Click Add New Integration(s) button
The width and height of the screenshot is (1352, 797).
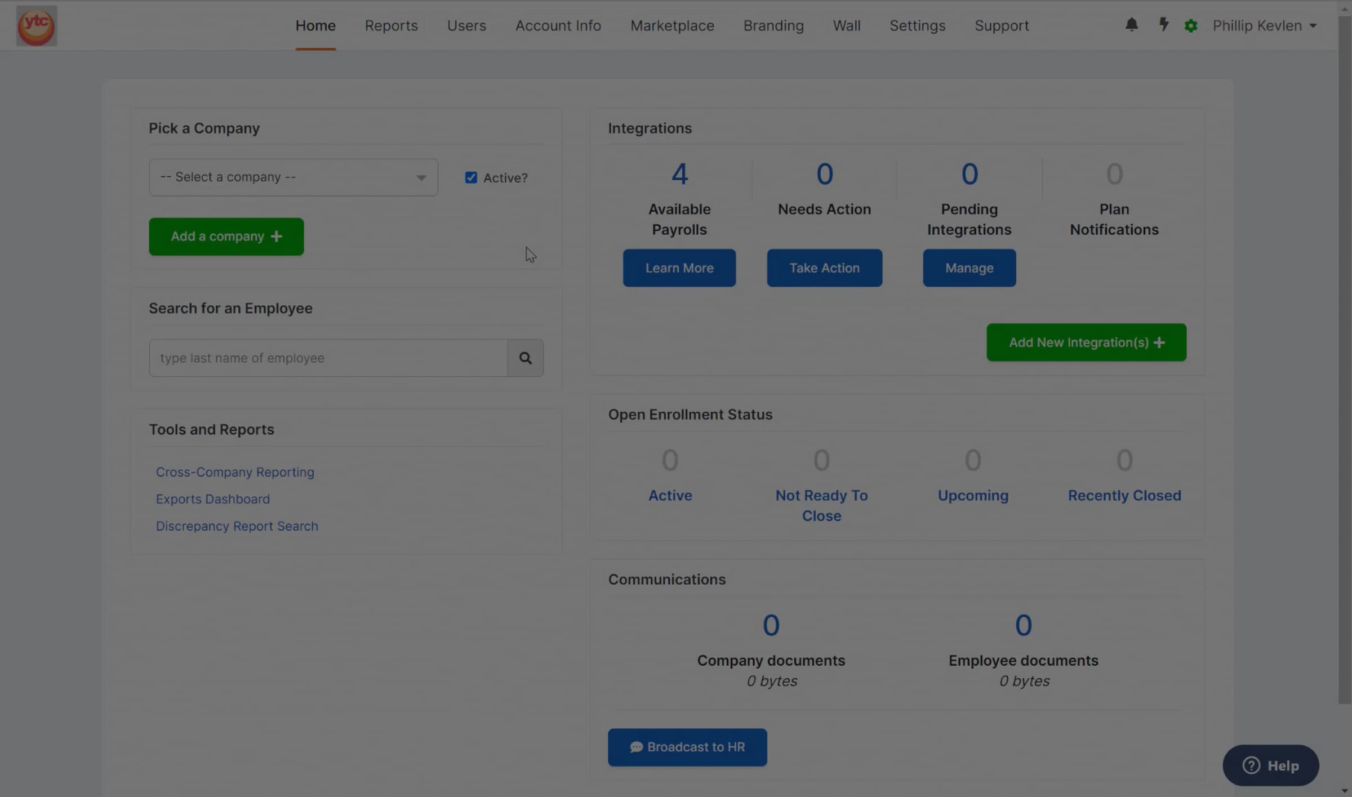pos(1086,342)
